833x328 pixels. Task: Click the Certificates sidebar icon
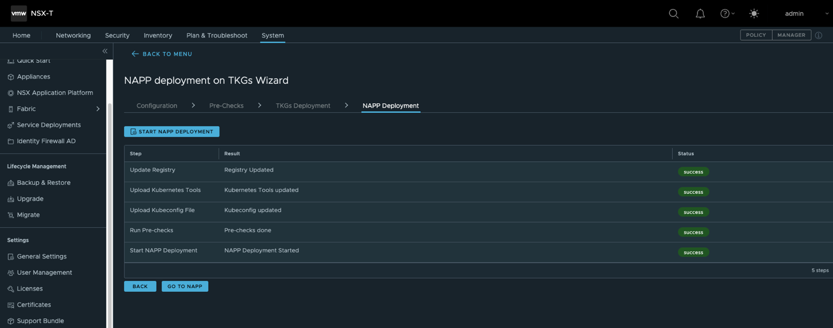coord(10,305)
